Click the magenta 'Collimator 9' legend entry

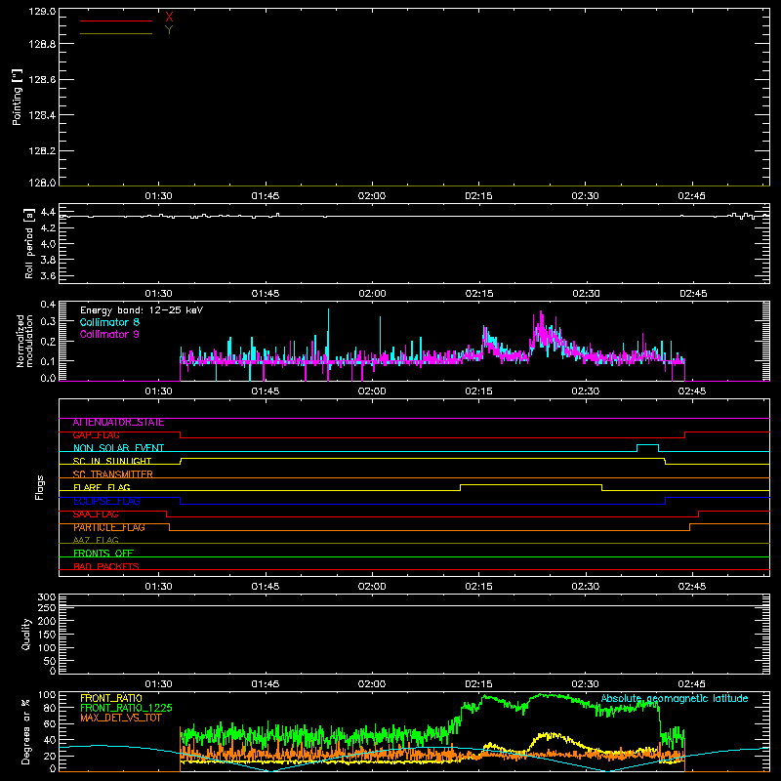[109, 334]
